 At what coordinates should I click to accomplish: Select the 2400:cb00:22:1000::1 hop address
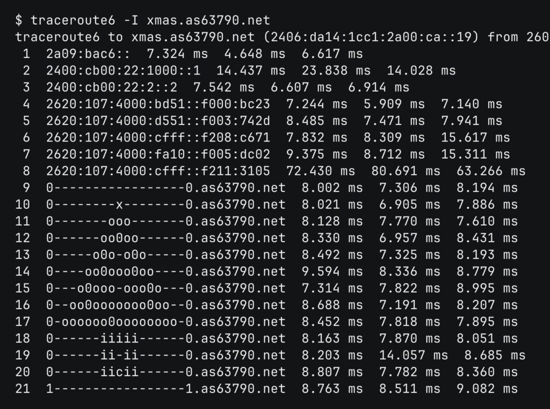coord(123,70)
